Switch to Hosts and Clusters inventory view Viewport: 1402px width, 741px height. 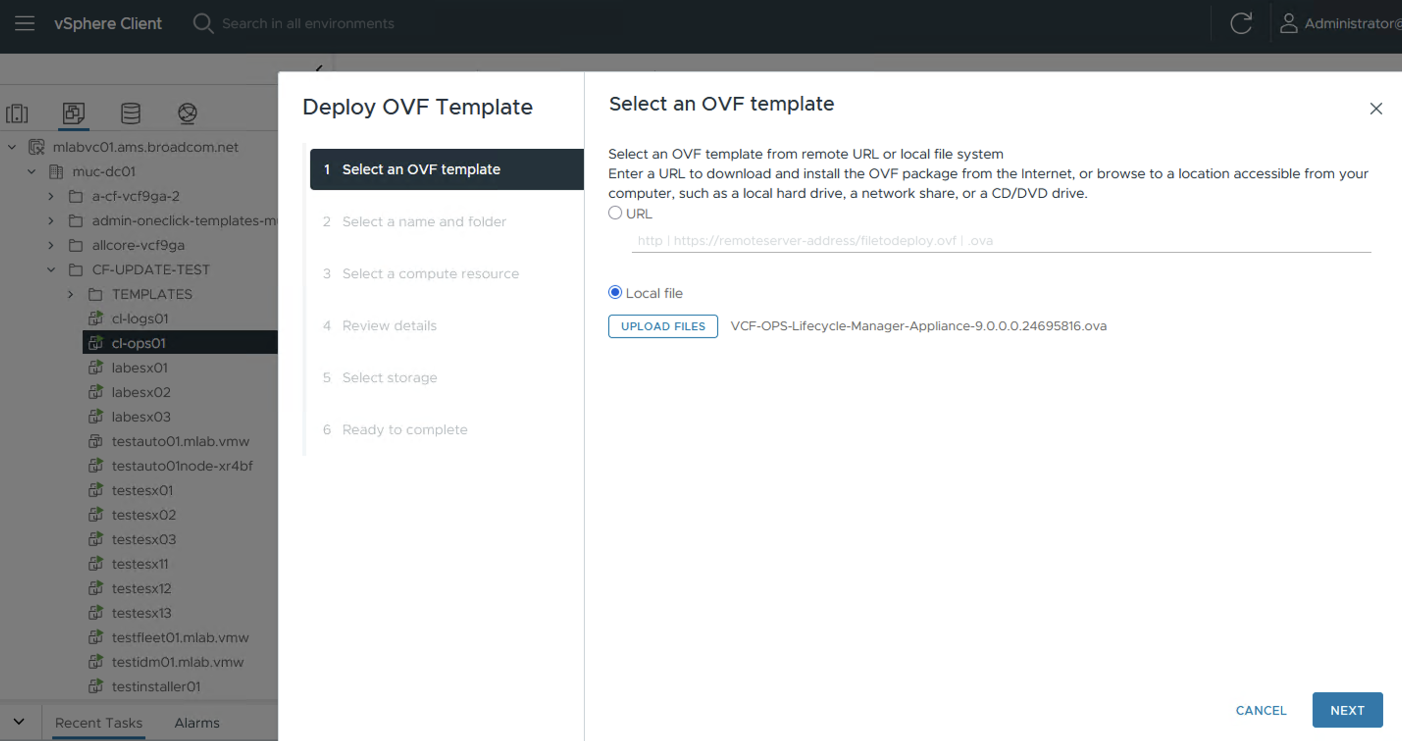click(17, 113)
